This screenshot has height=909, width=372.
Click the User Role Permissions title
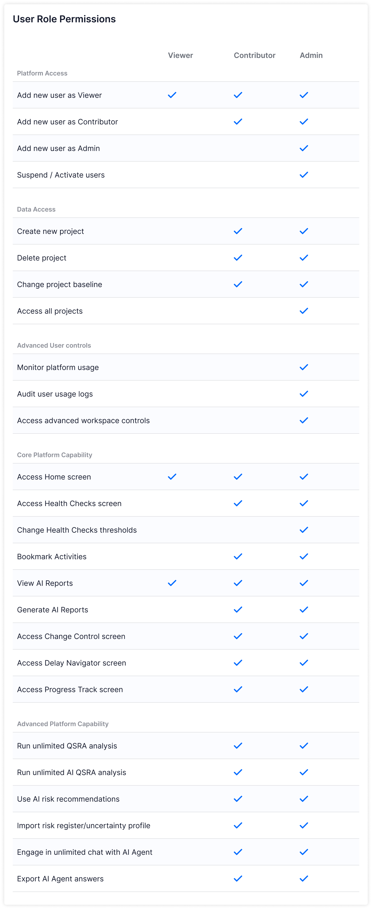(x=64, y=19)
